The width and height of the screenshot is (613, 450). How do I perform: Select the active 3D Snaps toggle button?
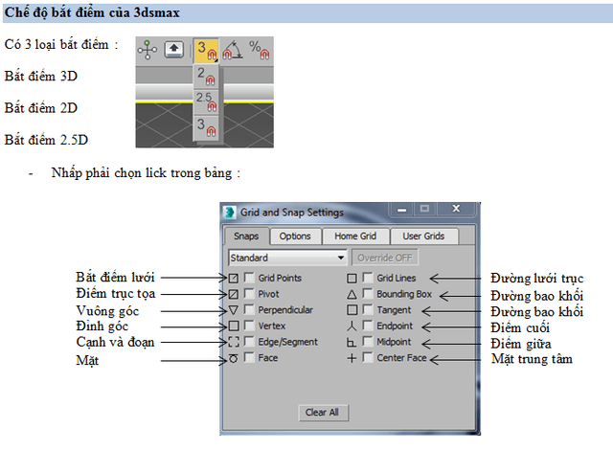click(206, 51)
